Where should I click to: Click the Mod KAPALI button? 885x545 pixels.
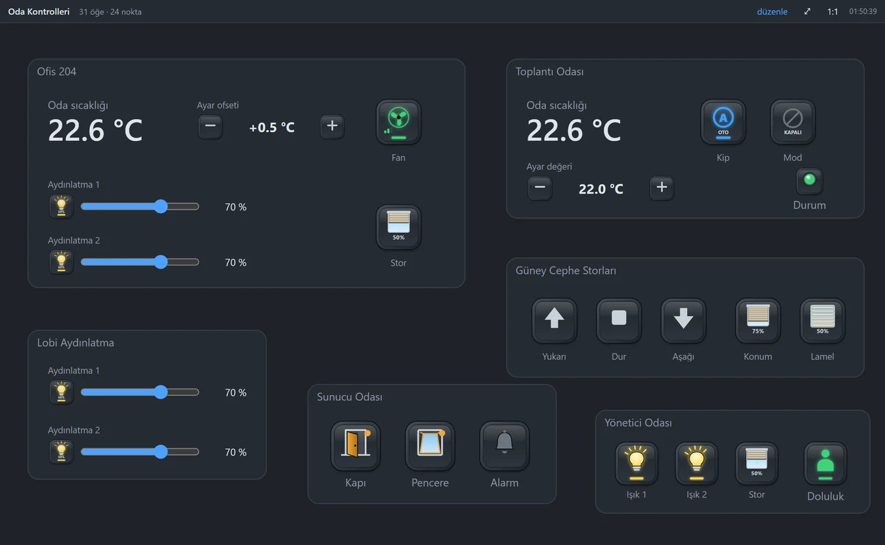[x=792, y=123]
